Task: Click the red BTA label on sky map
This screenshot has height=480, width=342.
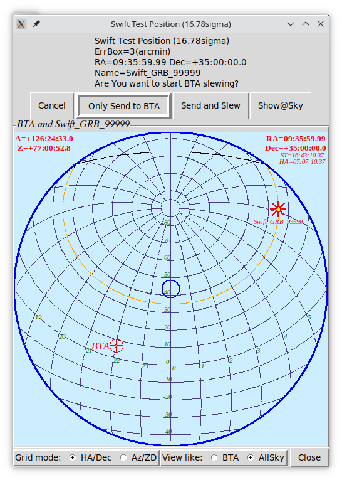Action: pyautogui.click(x=100, y=346)
